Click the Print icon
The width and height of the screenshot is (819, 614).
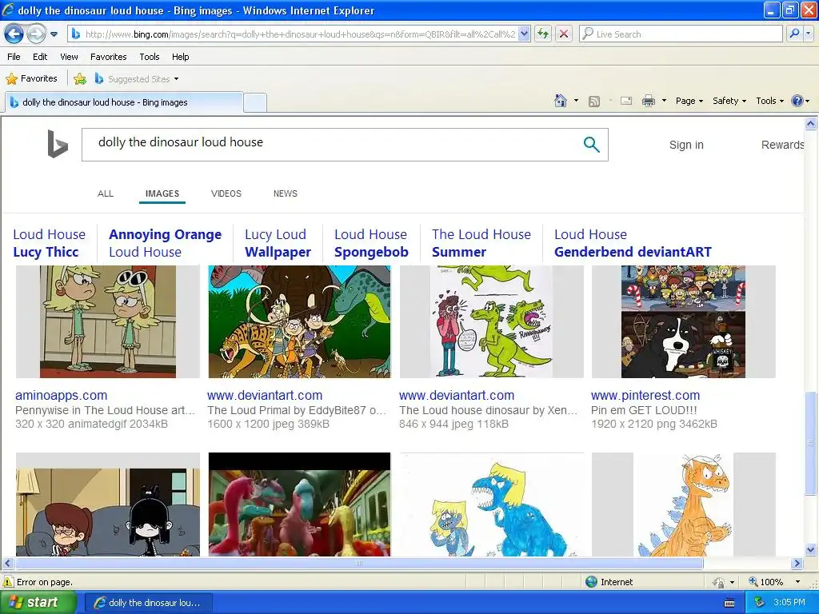point(648,101)
